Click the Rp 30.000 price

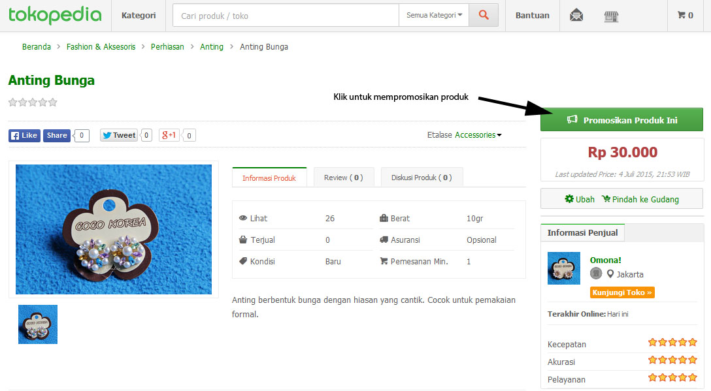(622, 152)
